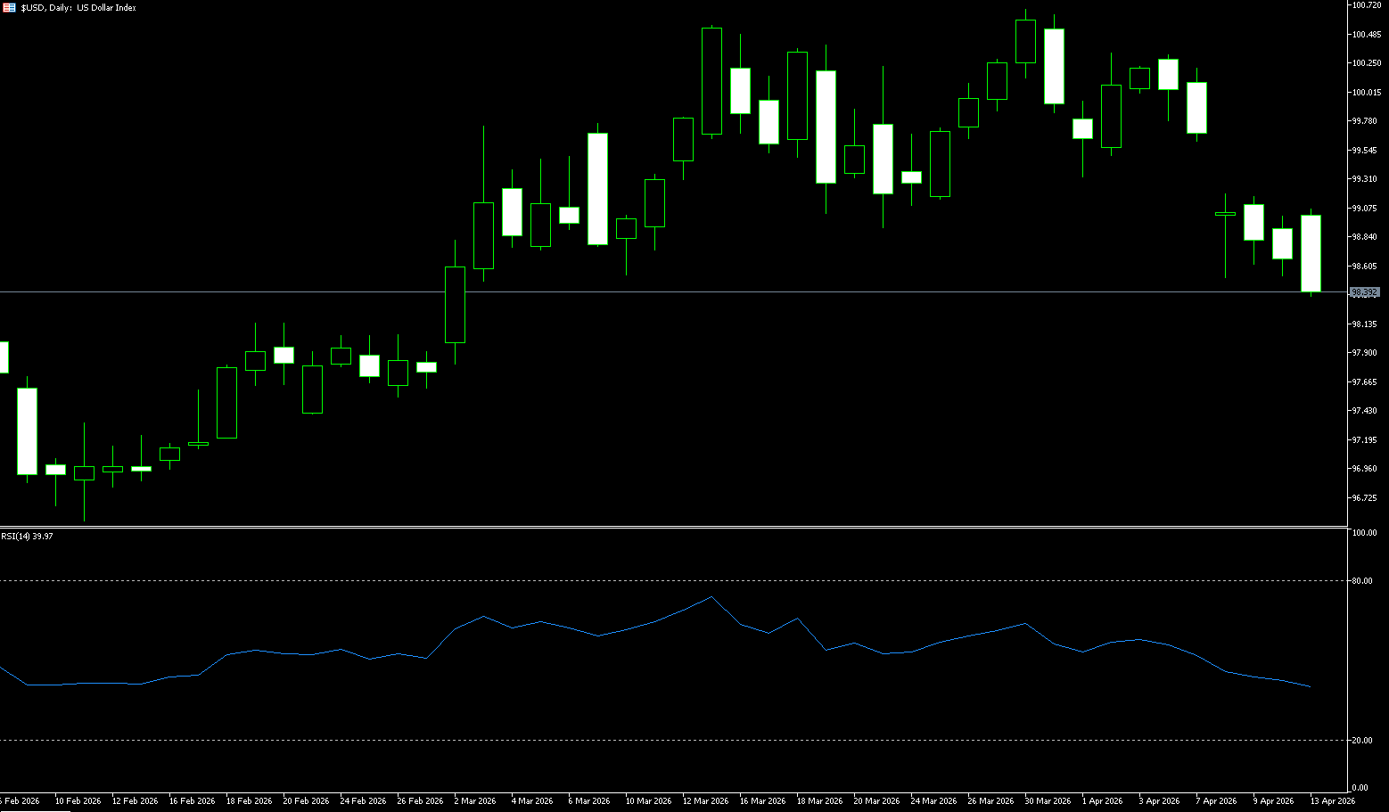Select the current price tag 98.392
Screen dimensions: 1389x812
[1364, 292]
